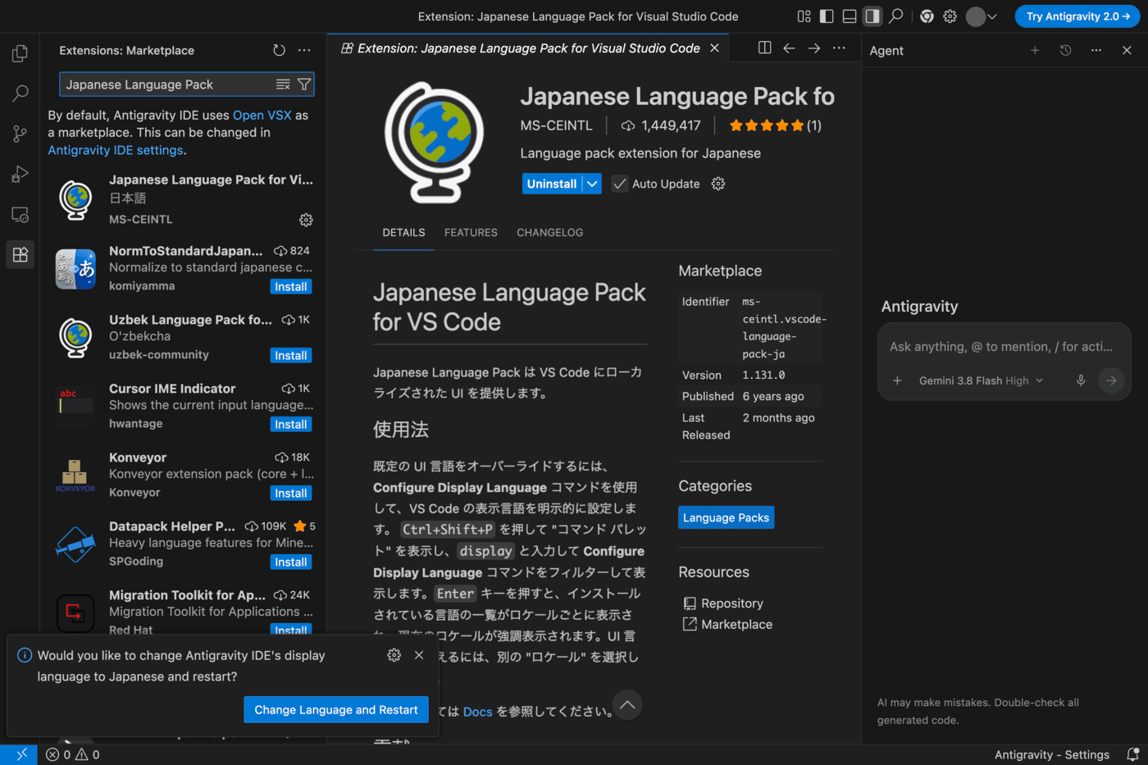Click the Language Packs category tag
Viewport: 1148px width, 765px height.
726,517
